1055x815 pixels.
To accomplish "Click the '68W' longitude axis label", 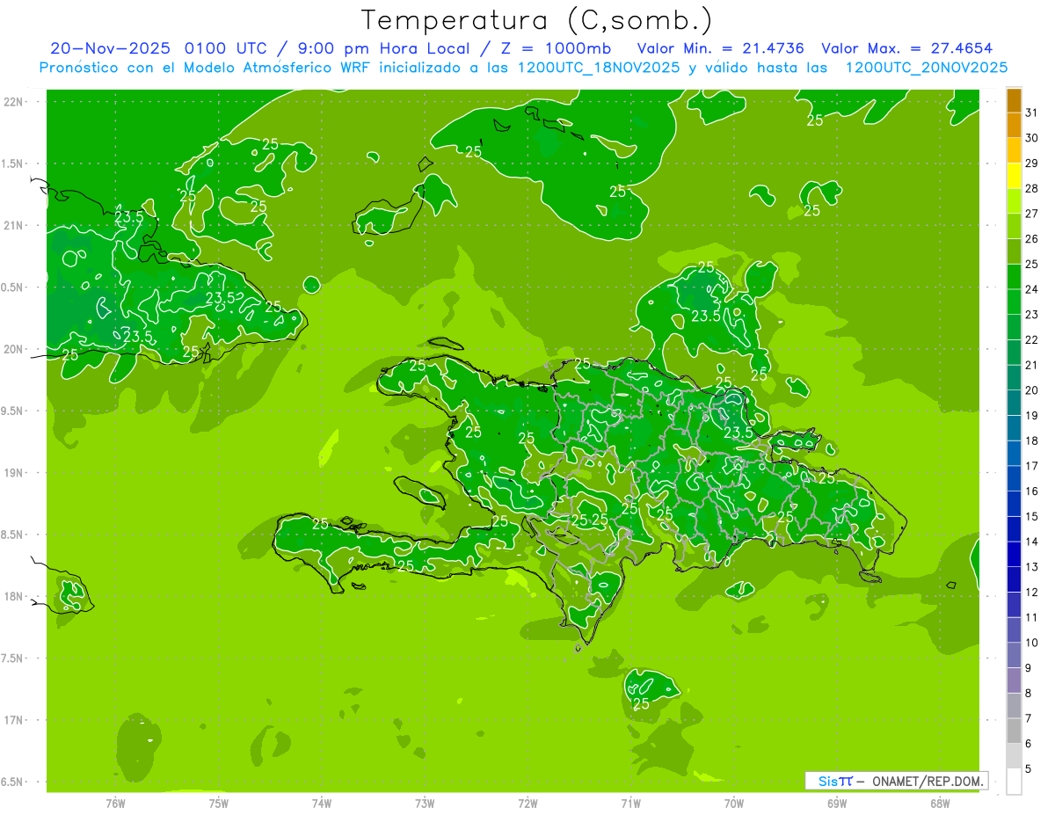I will click(940, 804).
